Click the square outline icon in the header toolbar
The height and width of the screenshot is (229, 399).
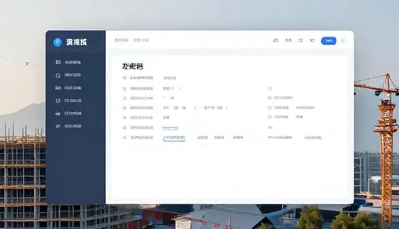(300, 40)
